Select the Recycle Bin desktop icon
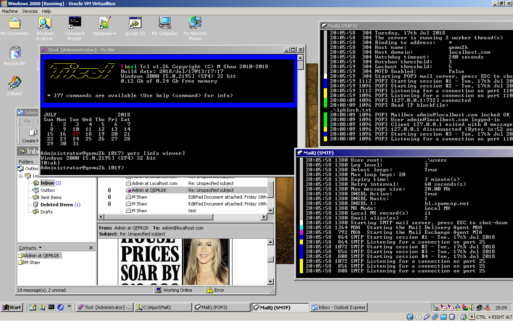Viewport: 513px width, 321px height. (14, 56)
